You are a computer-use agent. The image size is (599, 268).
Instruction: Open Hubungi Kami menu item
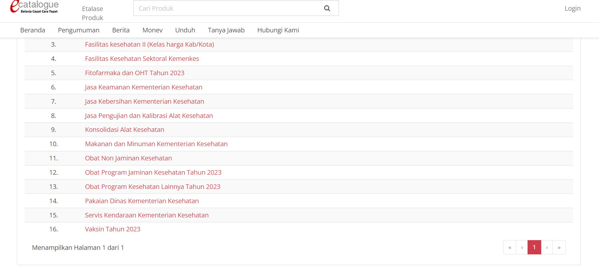click(x=278, y=30)
